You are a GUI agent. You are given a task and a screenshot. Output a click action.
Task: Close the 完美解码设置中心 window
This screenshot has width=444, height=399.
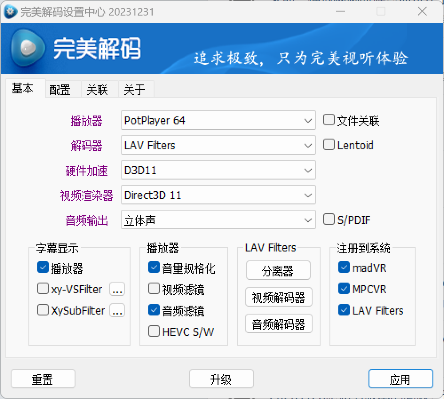(x=422, y=12)
